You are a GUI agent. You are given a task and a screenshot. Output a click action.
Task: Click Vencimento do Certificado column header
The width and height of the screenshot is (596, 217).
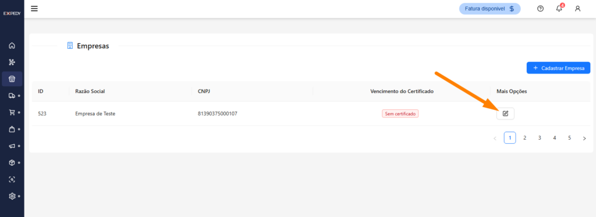pos(402,91)
